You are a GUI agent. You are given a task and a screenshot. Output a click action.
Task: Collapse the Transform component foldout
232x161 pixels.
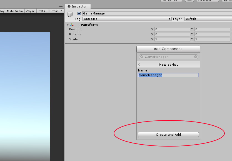click(x=68, y=25)
